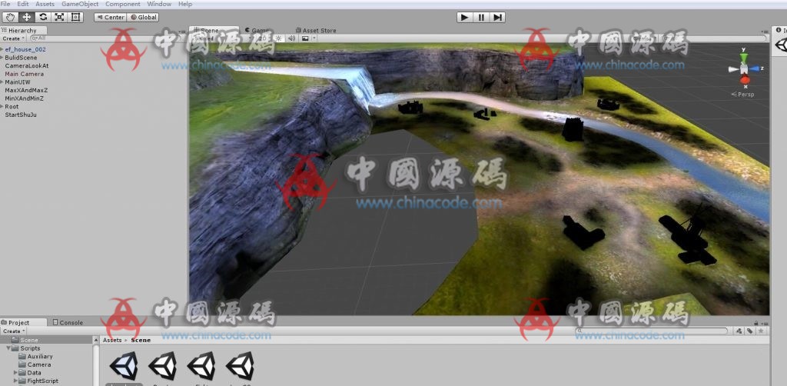Switch to the Hierarchy tab

click(x=23, y=30)
